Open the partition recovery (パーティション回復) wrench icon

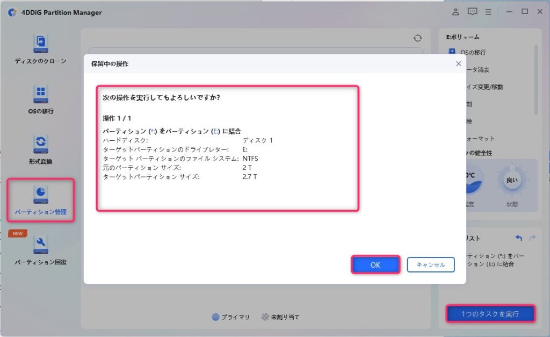click(41, 245)
